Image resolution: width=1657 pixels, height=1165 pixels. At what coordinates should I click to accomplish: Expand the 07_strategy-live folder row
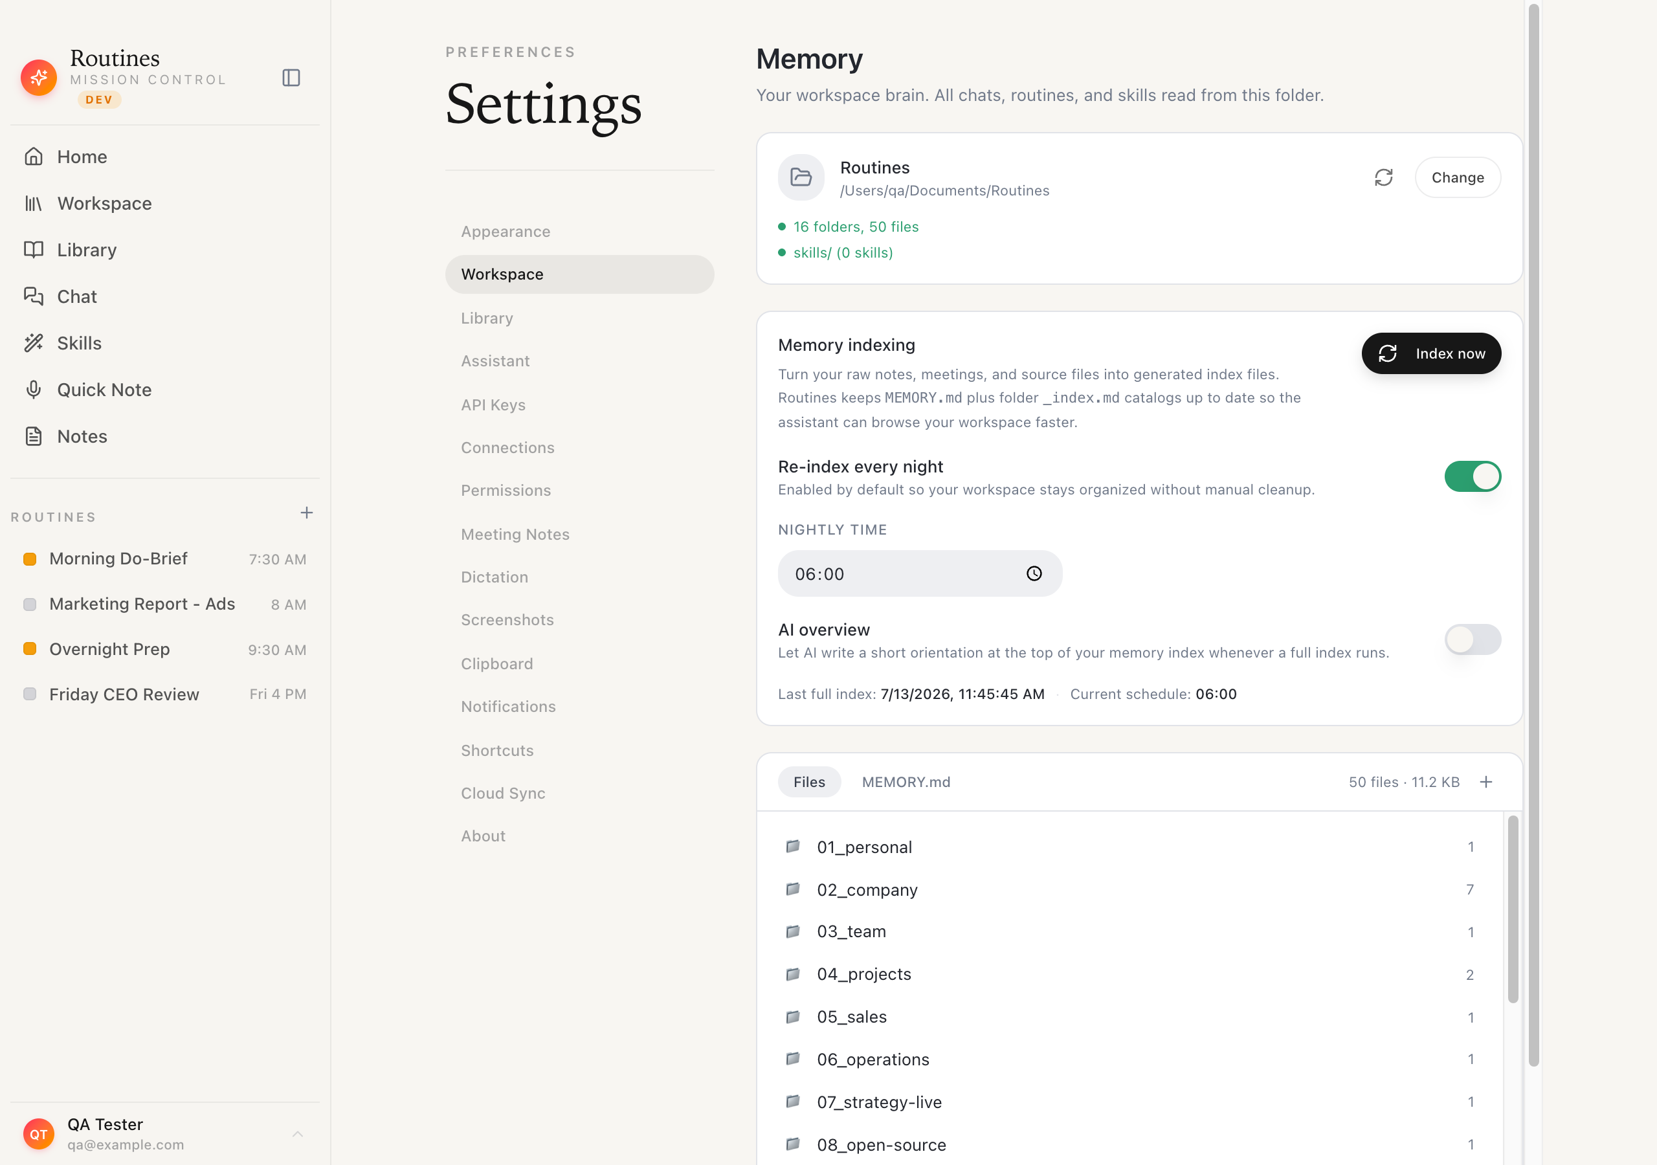pyautogui.click(x=1129, y=1102)
